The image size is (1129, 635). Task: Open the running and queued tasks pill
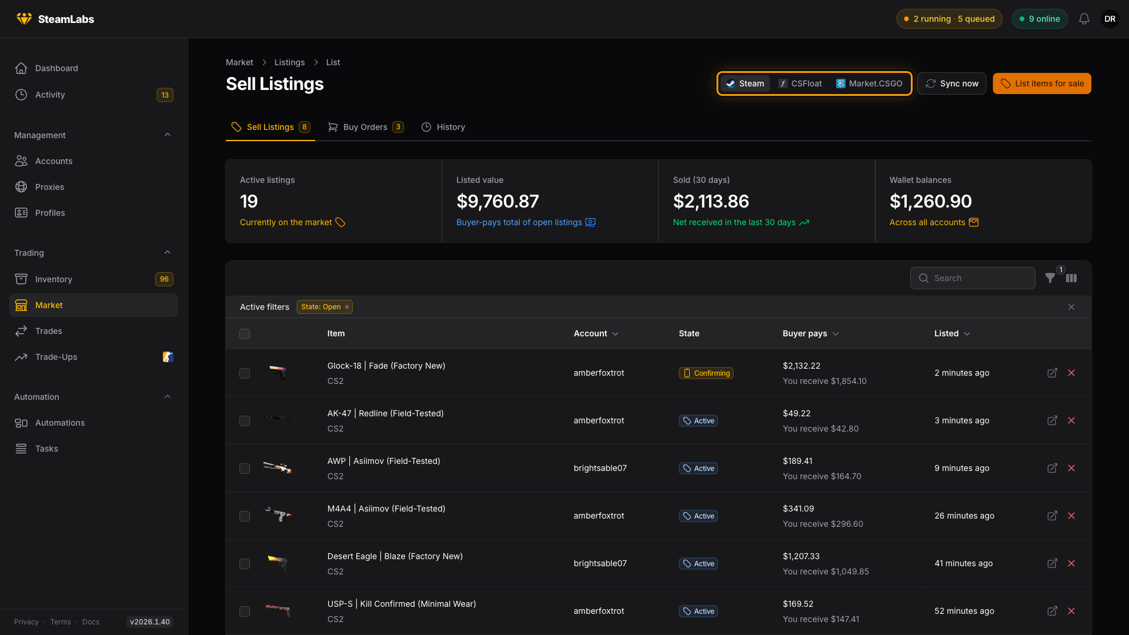point(949,19)
